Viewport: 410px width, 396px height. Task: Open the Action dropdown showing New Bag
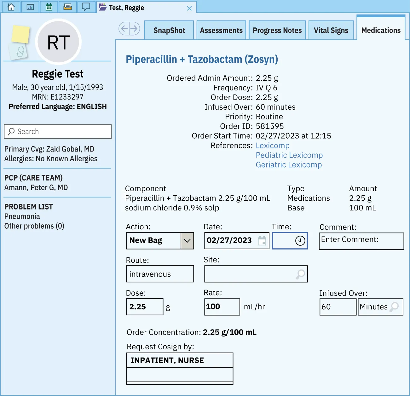(x=187, y=241)
